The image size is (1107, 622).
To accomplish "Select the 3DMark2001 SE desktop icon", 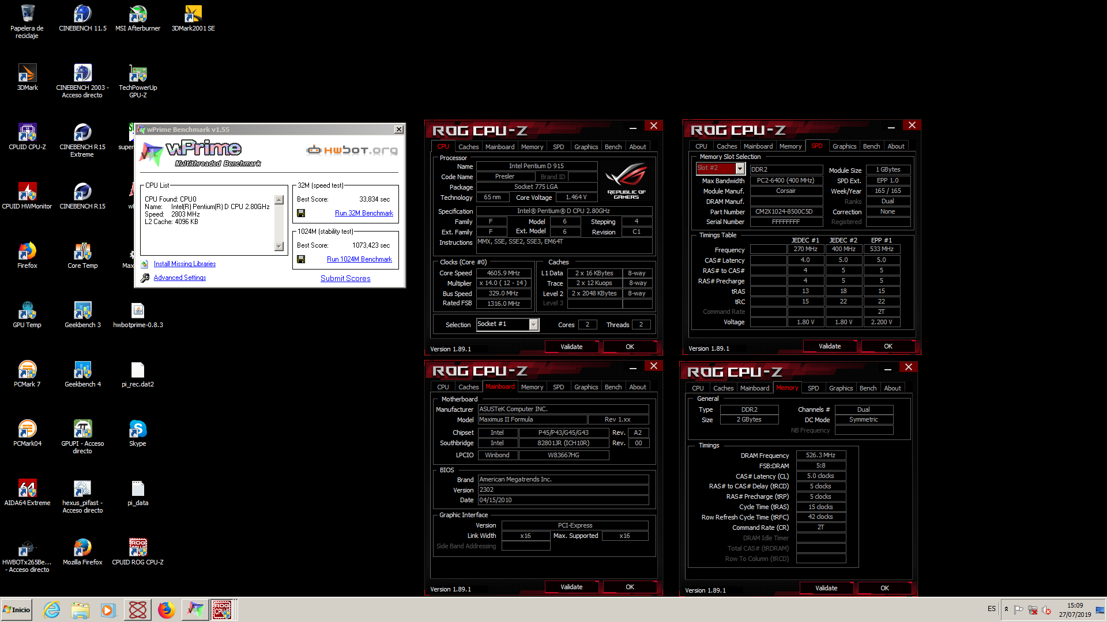I will point(193,18).
